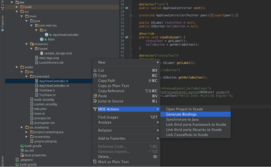The width and height of the screenshot is (271, 167).
Task: Select Generate Bindings action
Action: 195,114
